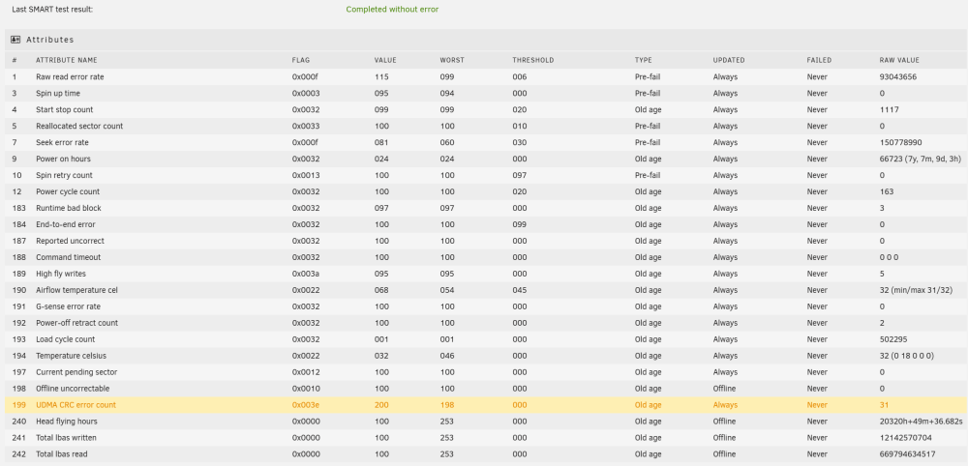The width and height of the screenshot is (968, 466).
Task: Click flag 0x003e in highlighted row
Action: coord(306,405)
